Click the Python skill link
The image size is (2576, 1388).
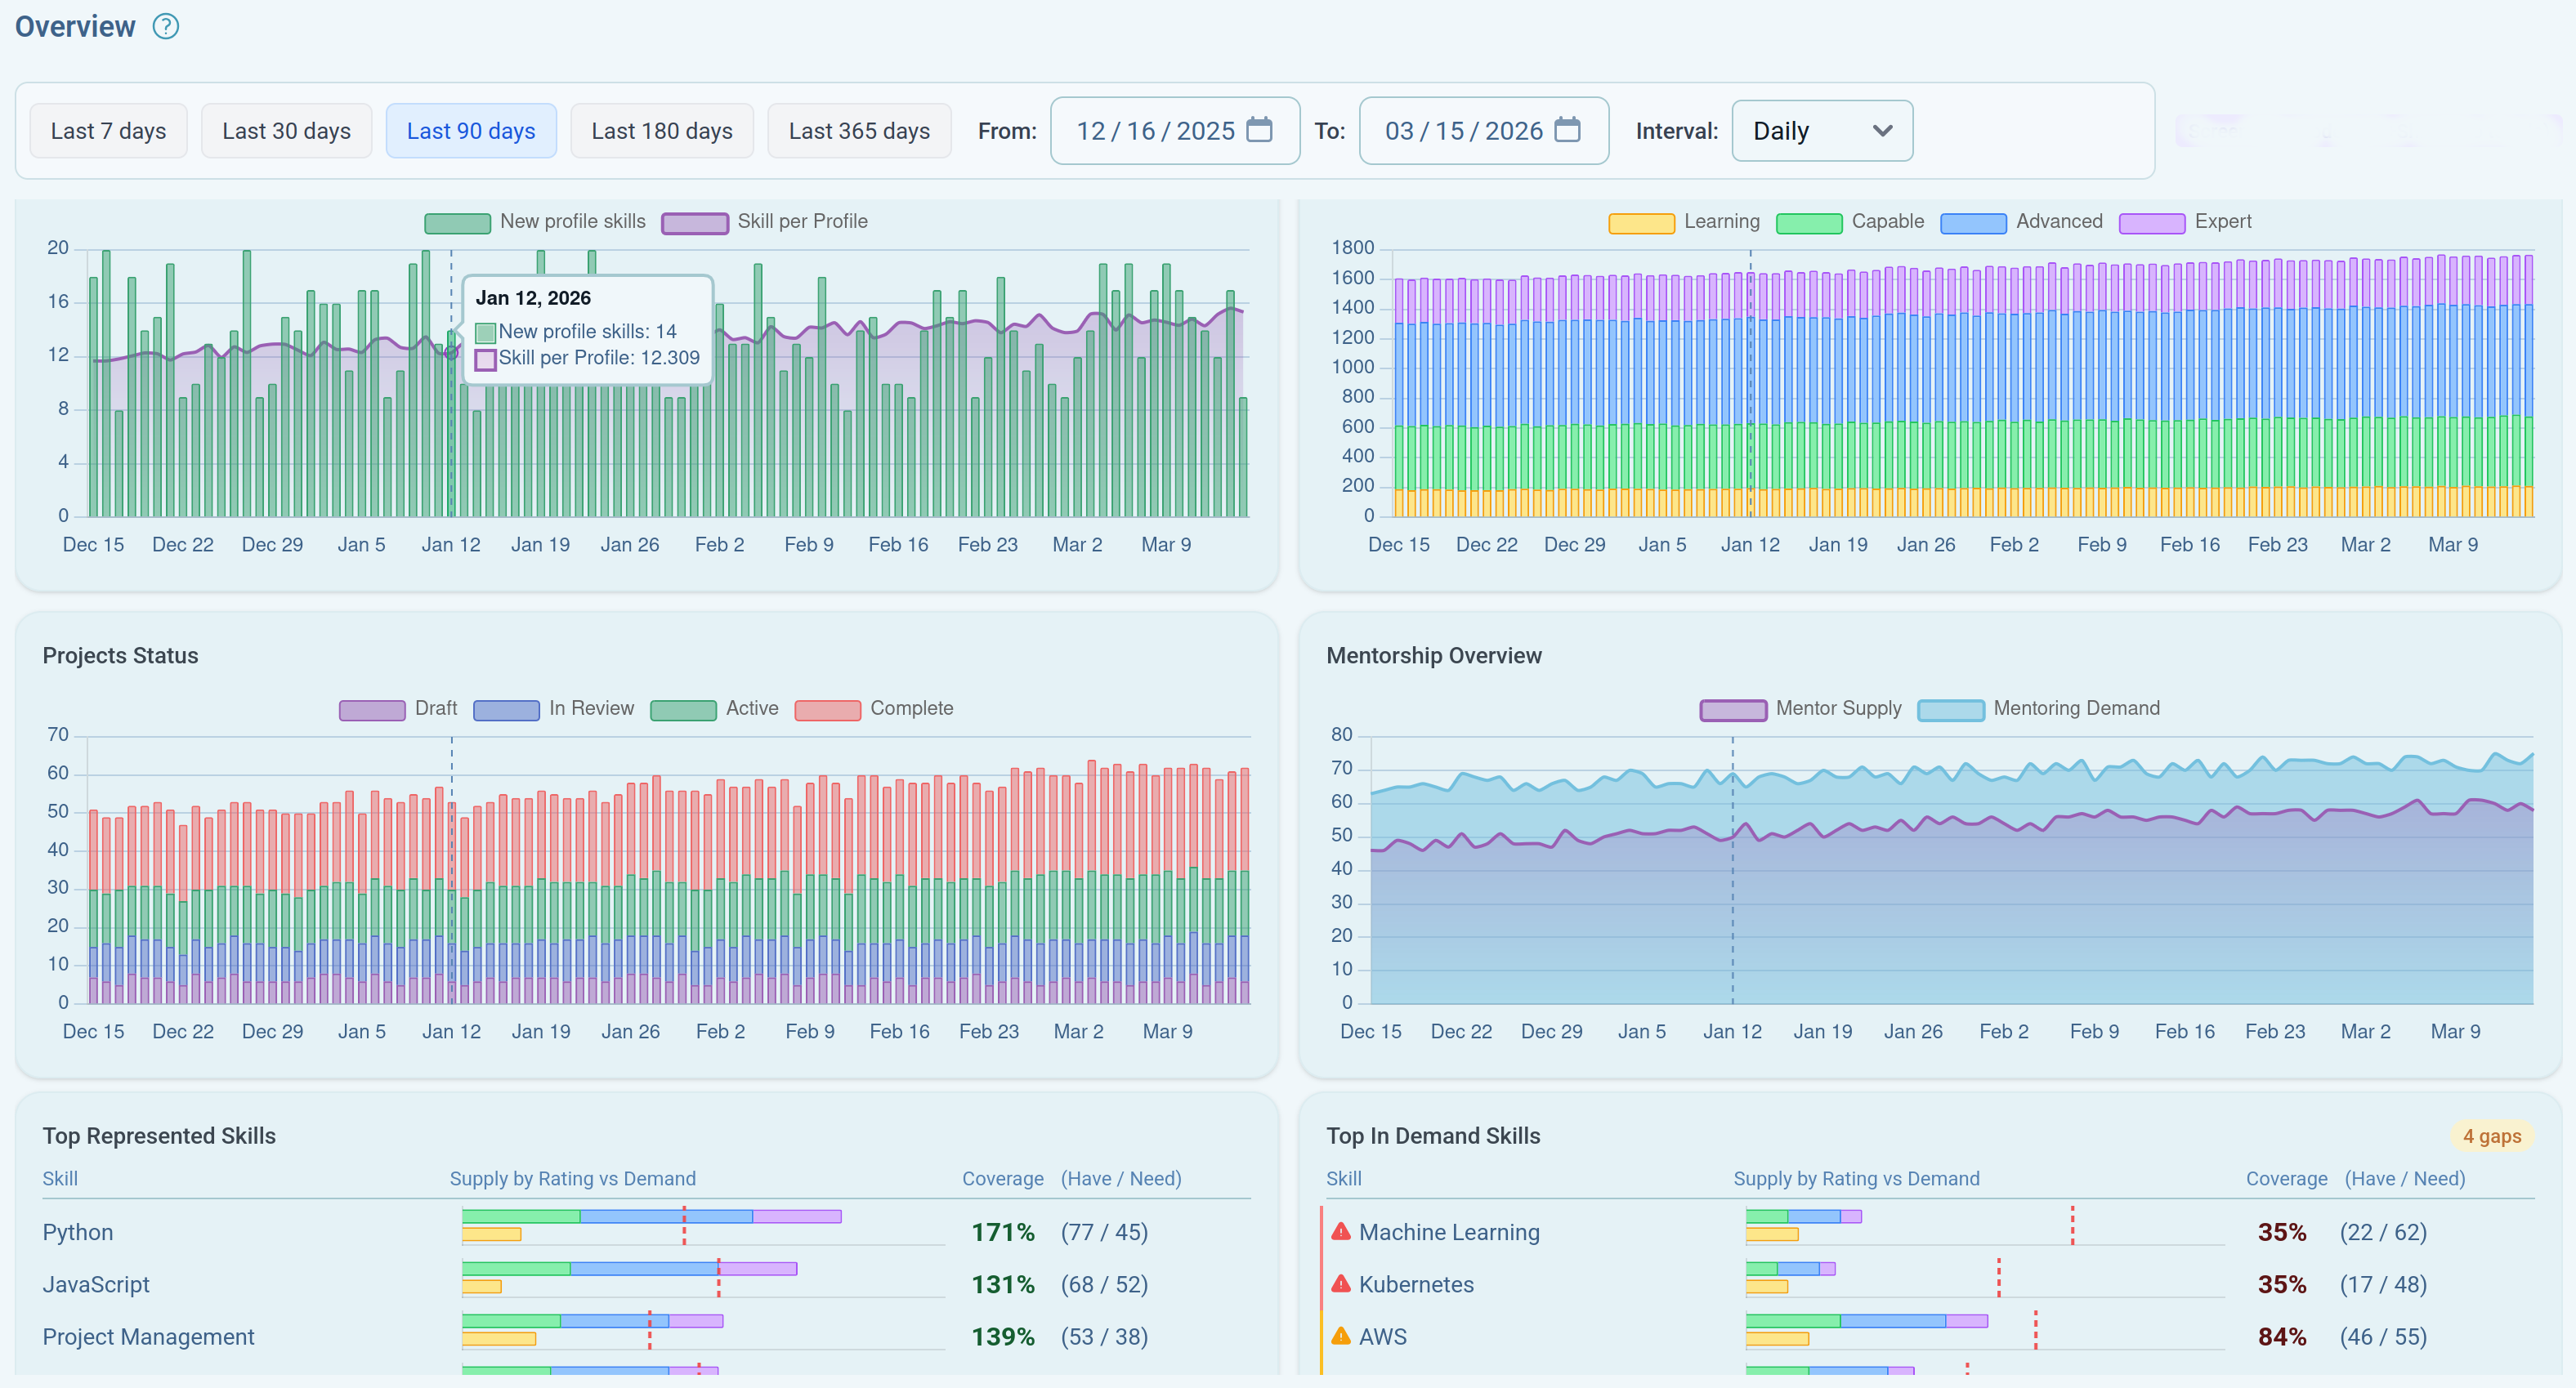click(77, 1232)
